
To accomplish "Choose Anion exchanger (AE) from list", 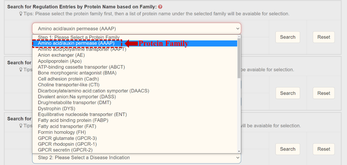I will pyautogui.click(x=61, y=55).
